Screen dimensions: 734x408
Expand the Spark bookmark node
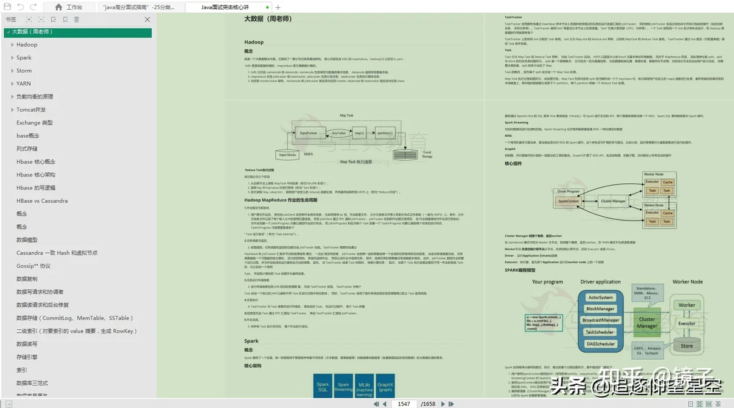12,57
